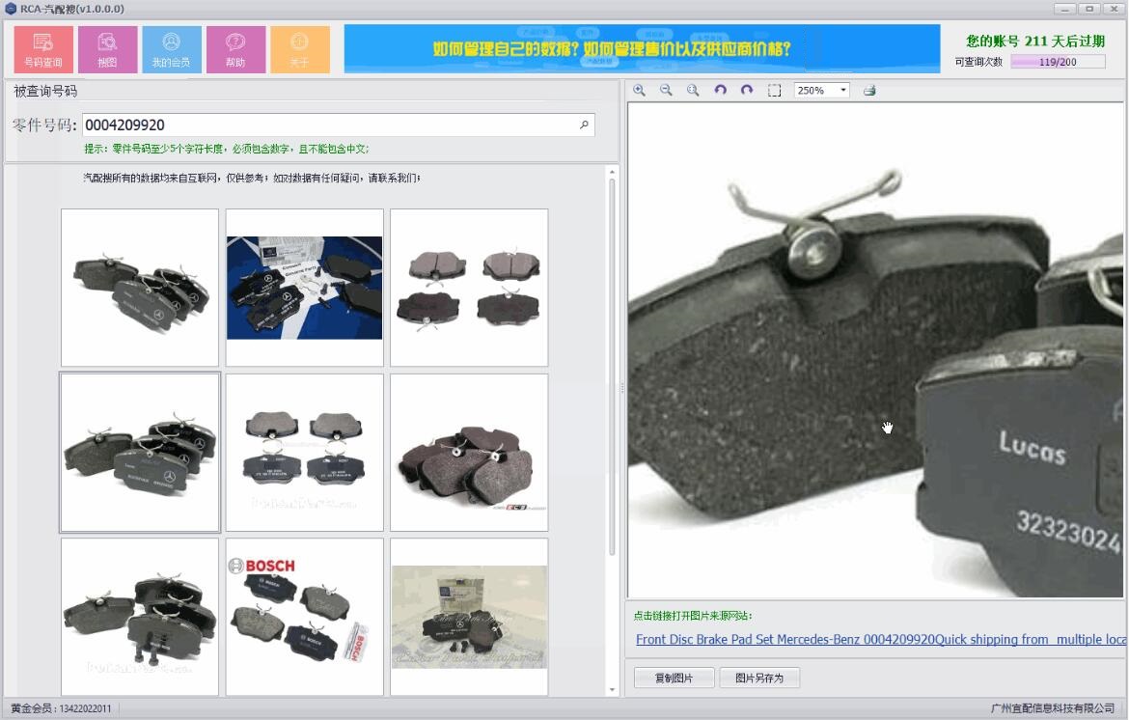Open the 我的会员 membership tab
1129x720 pixels.
coord(172,49)
